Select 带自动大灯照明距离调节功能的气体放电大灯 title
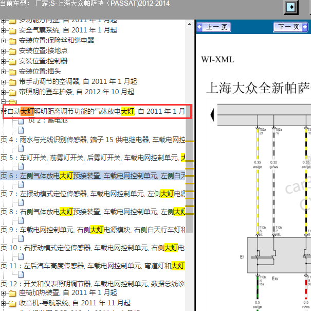The height and width of the screenshot is (311, 311). click(x=93, y=111)
